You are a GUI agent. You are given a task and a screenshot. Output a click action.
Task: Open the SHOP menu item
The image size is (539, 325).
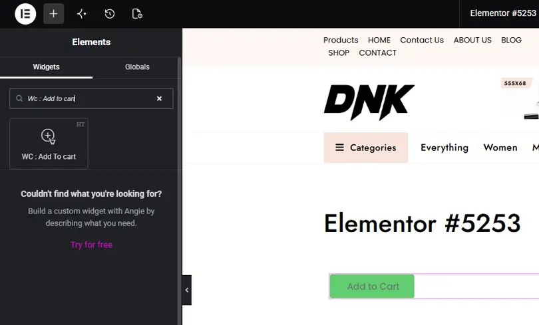click(339, 53)
